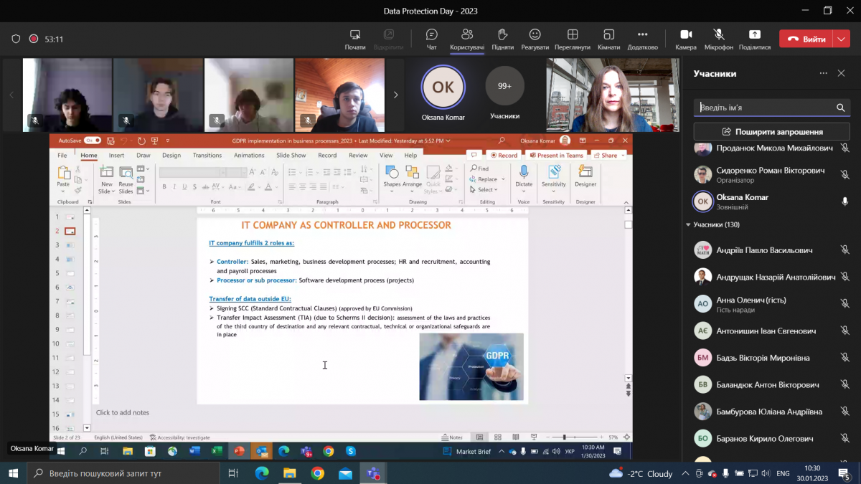Screen dimensions: 861x484
Task: Open the Кімнати (Rooms) panel
Action: pos(608,39)
